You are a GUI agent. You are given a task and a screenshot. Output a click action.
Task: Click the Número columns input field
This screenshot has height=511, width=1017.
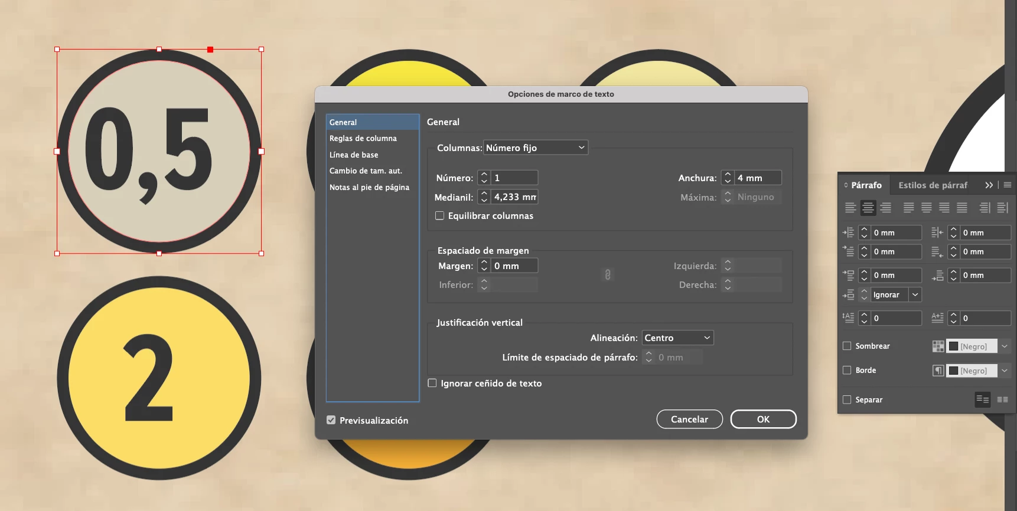514,178
